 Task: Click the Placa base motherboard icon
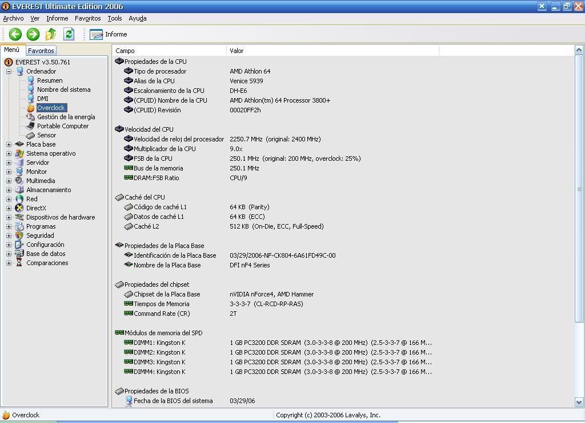(x=19, y=144)
